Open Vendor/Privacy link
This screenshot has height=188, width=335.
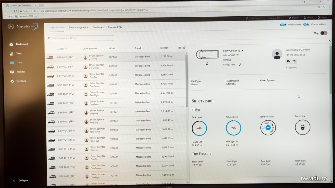coord(275,18)
